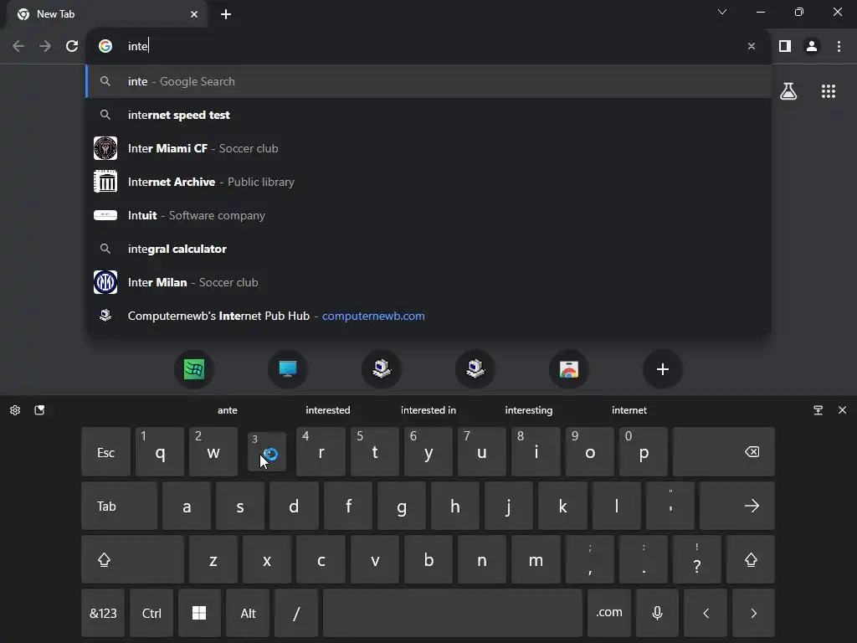Pick the 'interested' word suggestion
The height and width of the screenshot is (643, 857).
tap(328, 410)
